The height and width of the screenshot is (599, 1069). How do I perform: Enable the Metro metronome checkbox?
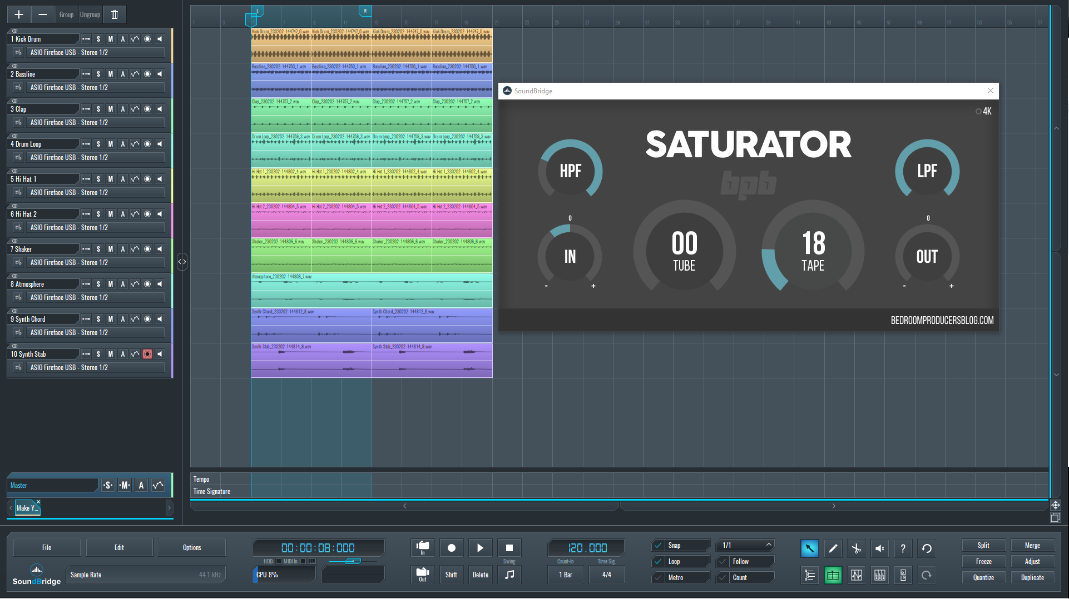click(x=658, y=577)
